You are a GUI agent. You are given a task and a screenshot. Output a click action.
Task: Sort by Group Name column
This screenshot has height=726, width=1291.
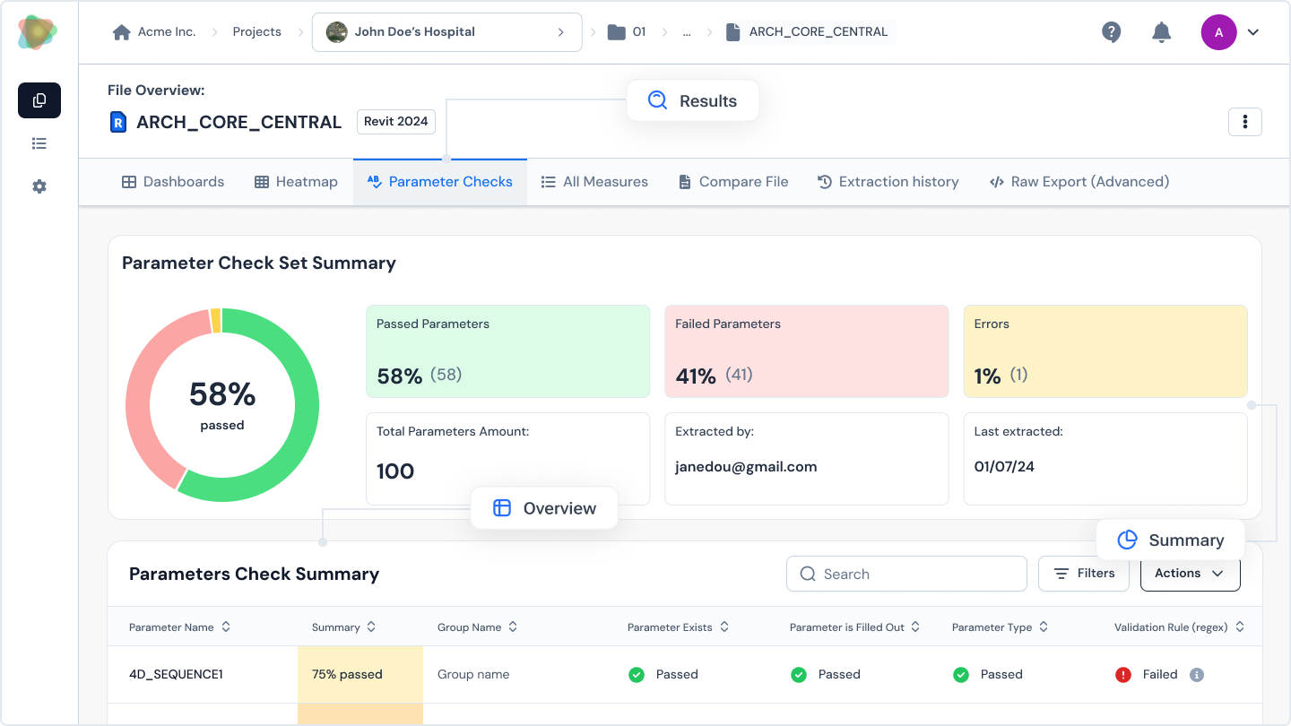pyautogui.click(x=514, y=627)
